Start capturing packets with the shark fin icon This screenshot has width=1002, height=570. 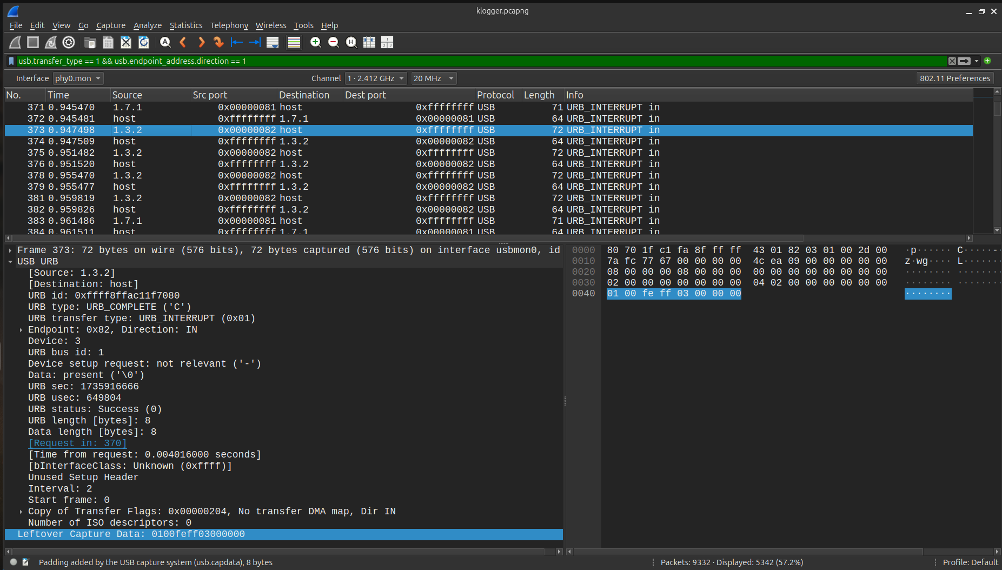(15, 42)
